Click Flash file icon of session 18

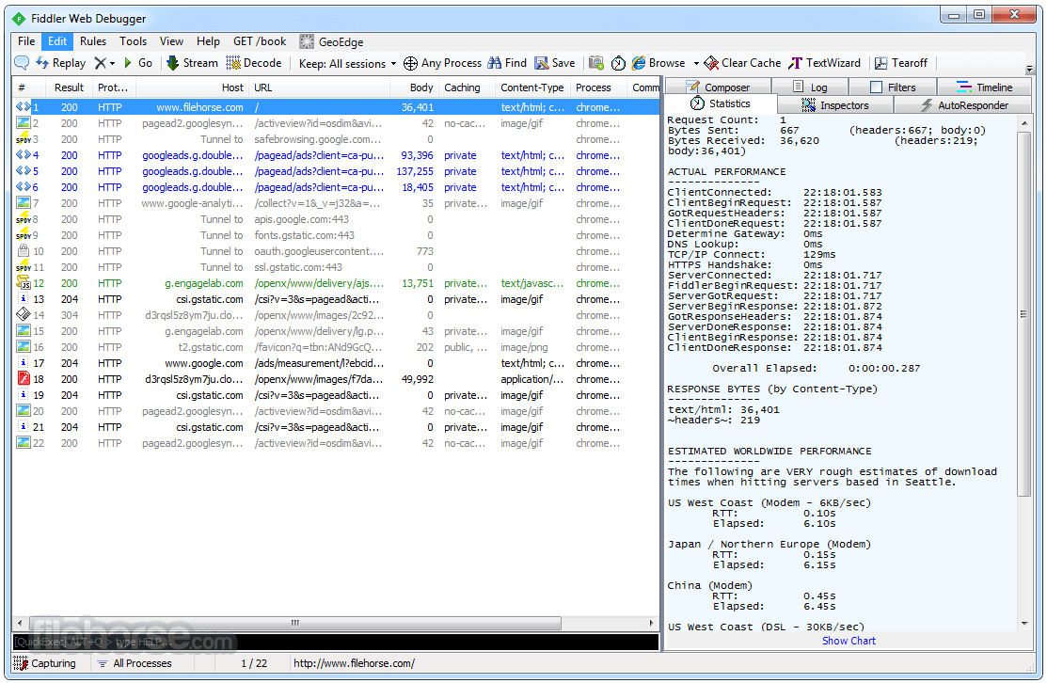23,378
